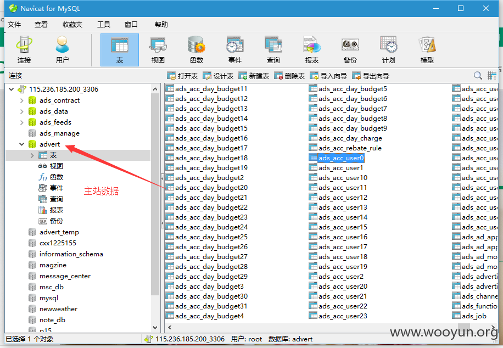Click the 打开表 button
Image resolution: width=503 pixels, height=348 pixels.
[x=182, y=76]
